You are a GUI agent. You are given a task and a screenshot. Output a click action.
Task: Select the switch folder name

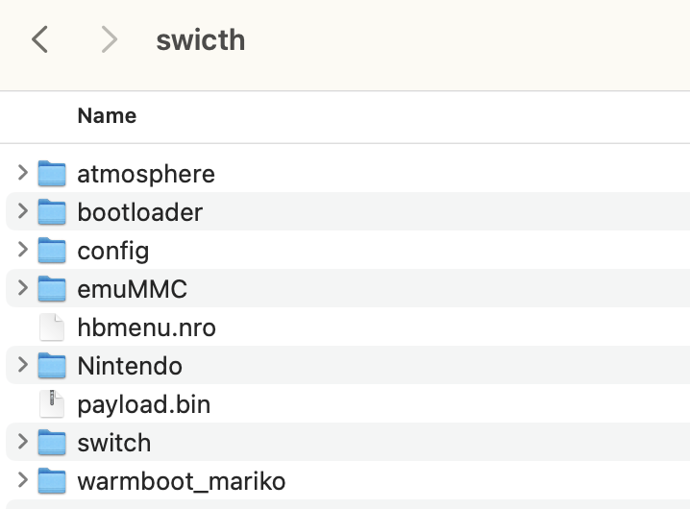tap(114, 443)
